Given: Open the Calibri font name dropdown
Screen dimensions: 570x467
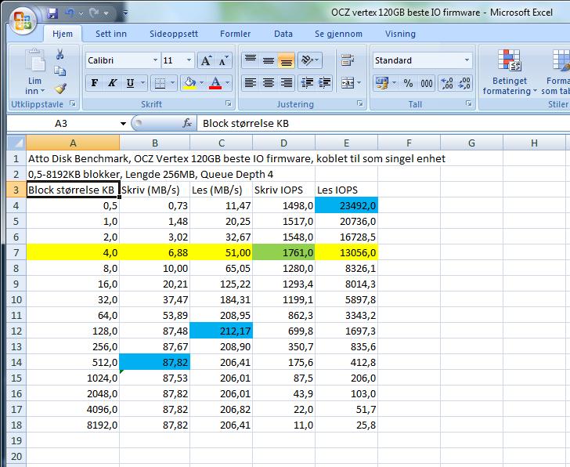Looking at the screenshot, I should (155, 60).
